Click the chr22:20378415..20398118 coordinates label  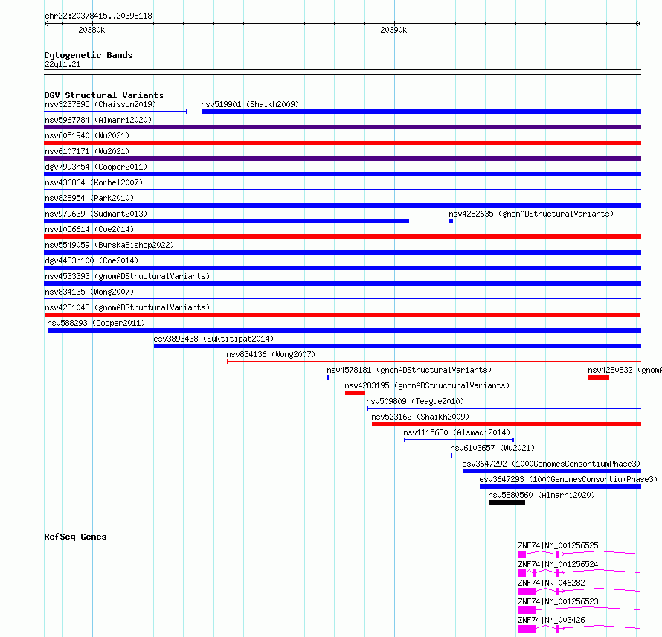tap(98, 16)
